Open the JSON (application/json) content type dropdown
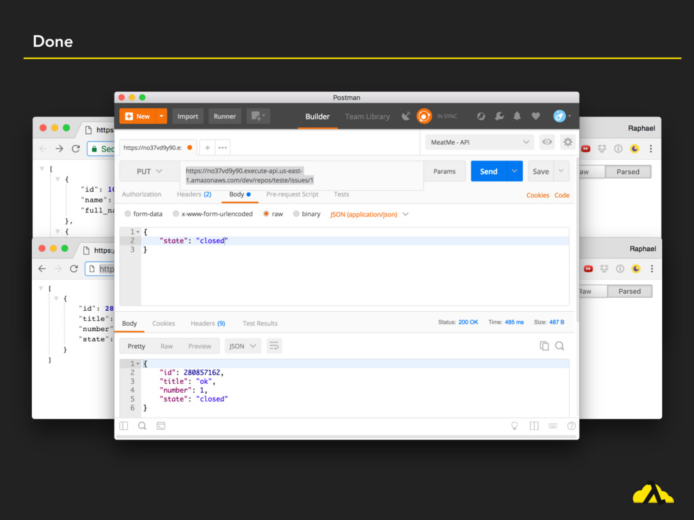 [369, 214]
